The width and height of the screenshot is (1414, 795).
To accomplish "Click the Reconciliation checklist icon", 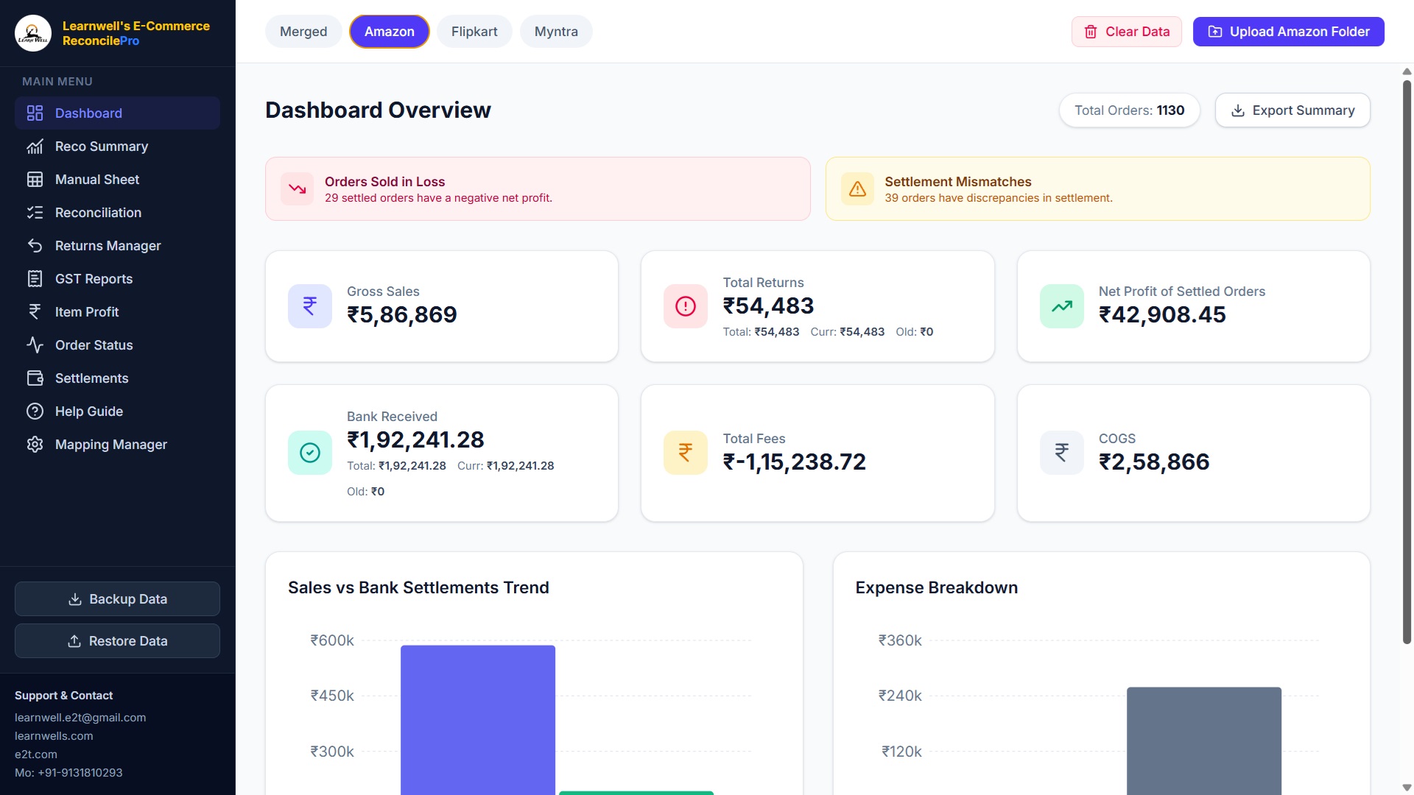I will point(35,212).
